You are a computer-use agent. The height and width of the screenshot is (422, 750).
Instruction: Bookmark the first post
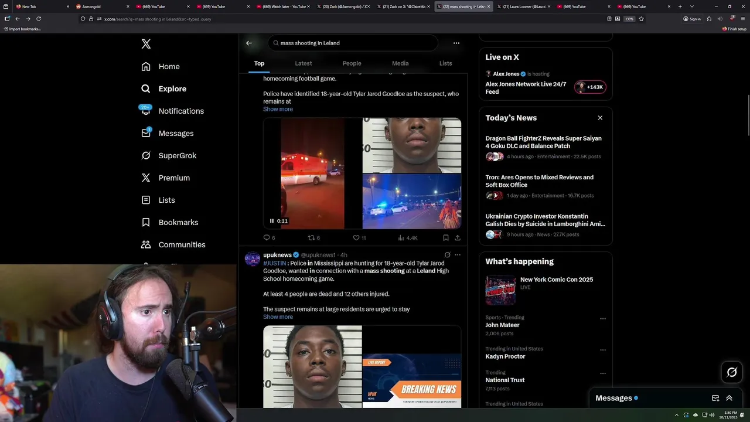point(446,238)
